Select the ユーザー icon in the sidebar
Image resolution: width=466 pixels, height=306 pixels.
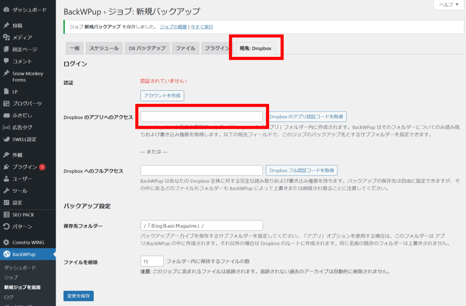[7, 179]
